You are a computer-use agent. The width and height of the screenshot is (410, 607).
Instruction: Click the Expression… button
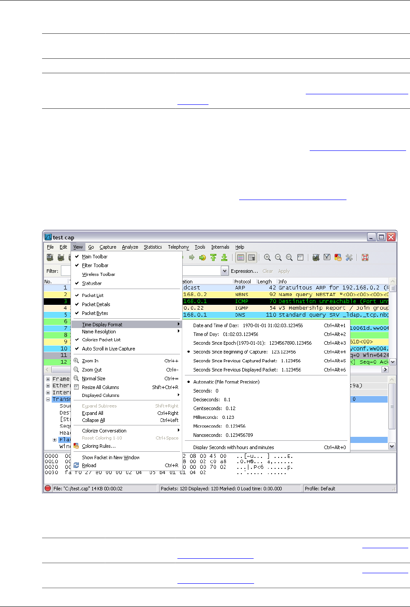click(x=244, y=271)
